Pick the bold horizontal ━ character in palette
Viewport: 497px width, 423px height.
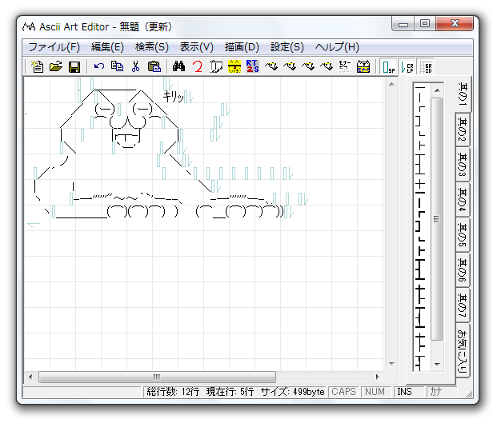(420, 193)
